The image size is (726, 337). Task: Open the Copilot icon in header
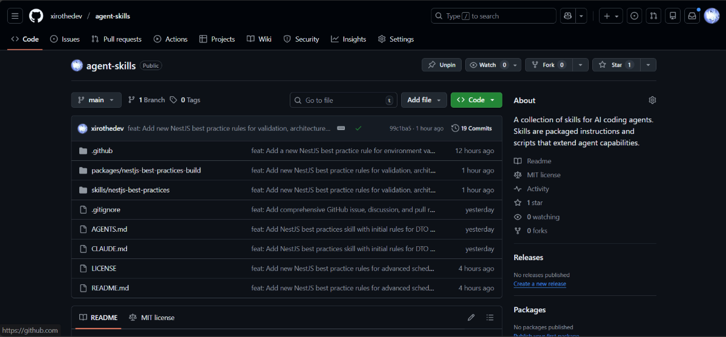click(567, 16)
